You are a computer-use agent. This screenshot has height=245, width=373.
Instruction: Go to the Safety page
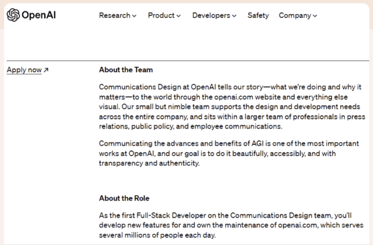258,16
